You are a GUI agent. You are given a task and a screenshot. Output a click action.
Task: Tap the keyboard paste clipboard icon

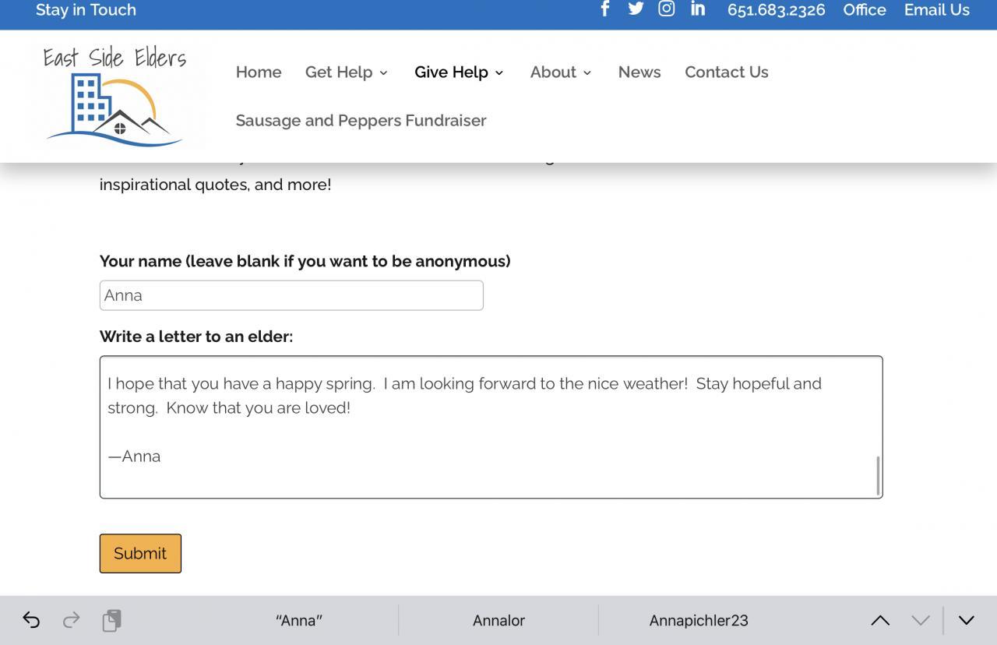(x=111, y=620)
